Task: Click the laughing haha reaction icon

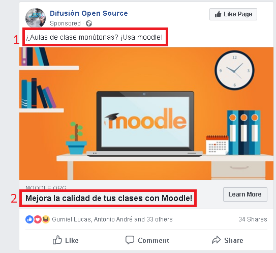Action: [x=46, y=219]
